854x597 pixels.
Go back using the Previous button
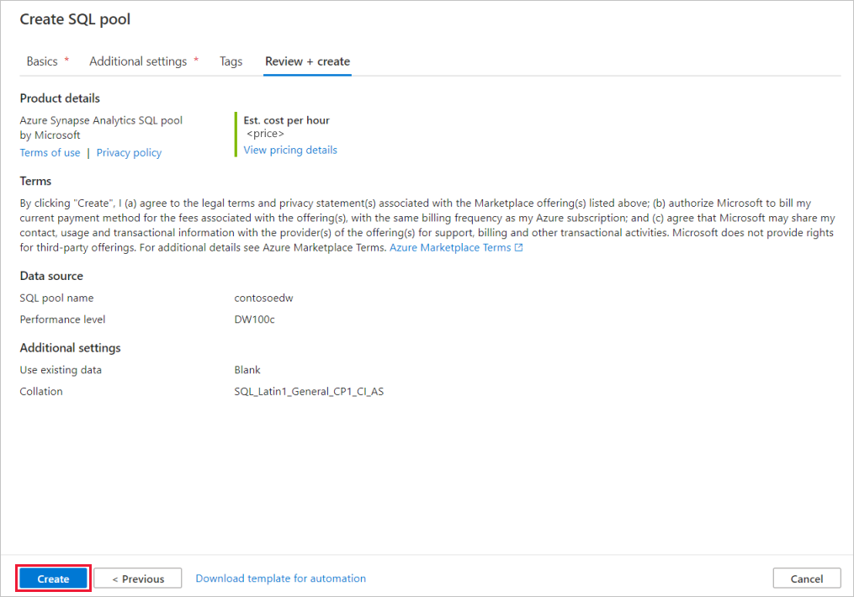coord(137,578)
